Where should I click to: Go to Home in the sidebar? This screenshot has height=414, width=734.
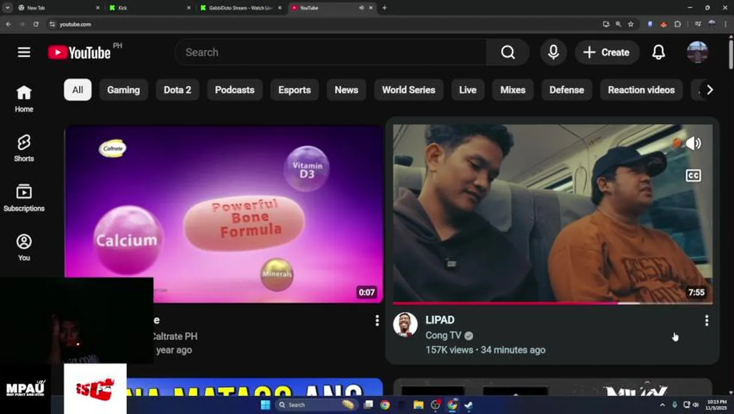24,99
